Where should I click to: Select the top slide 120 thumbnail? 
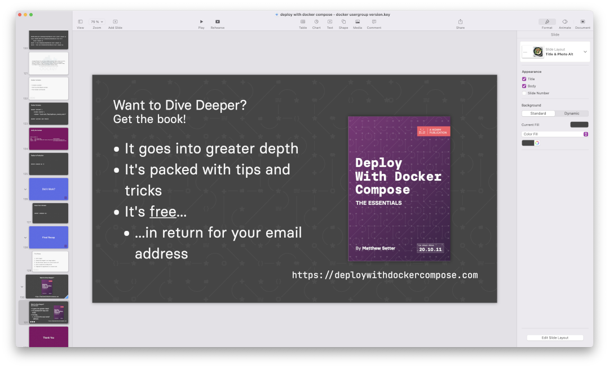click(x=48, y=40)
